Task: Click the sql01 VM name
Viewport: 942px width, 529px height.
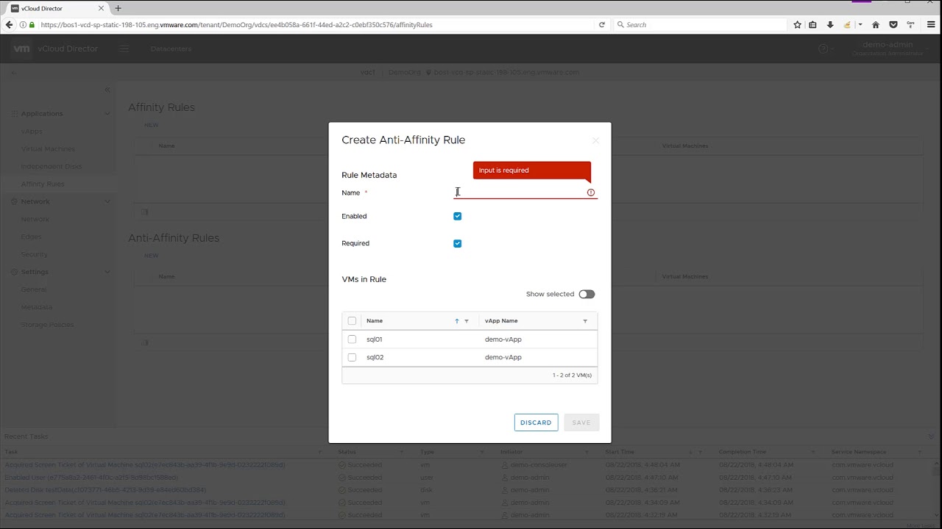Action: (x=375, y=339)
